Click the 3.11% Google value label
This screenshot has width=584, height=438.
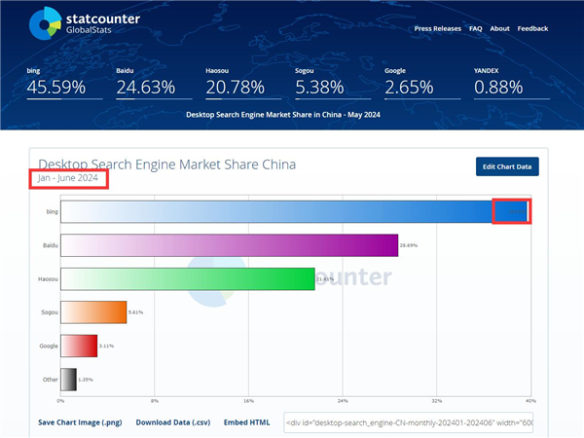(106, 346)
